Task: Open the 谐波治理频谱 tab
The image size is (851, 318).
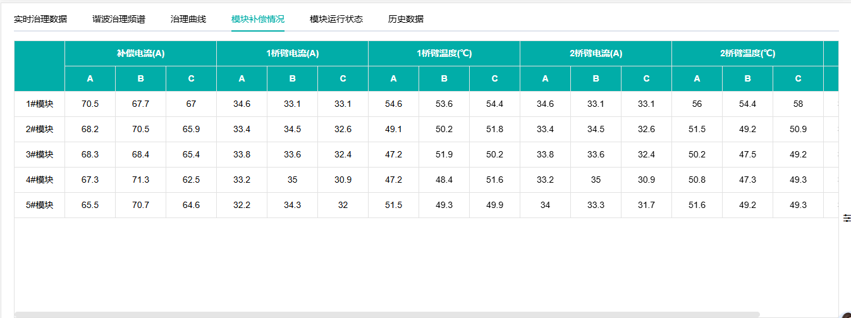Action: pos(119,19)
